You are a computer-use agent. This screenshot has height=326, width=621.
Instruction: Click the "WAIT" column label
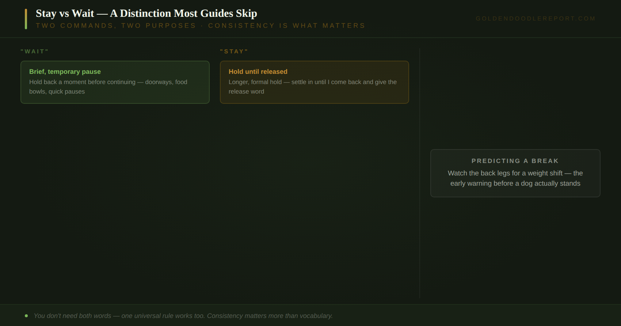click(x=35, y=52)
